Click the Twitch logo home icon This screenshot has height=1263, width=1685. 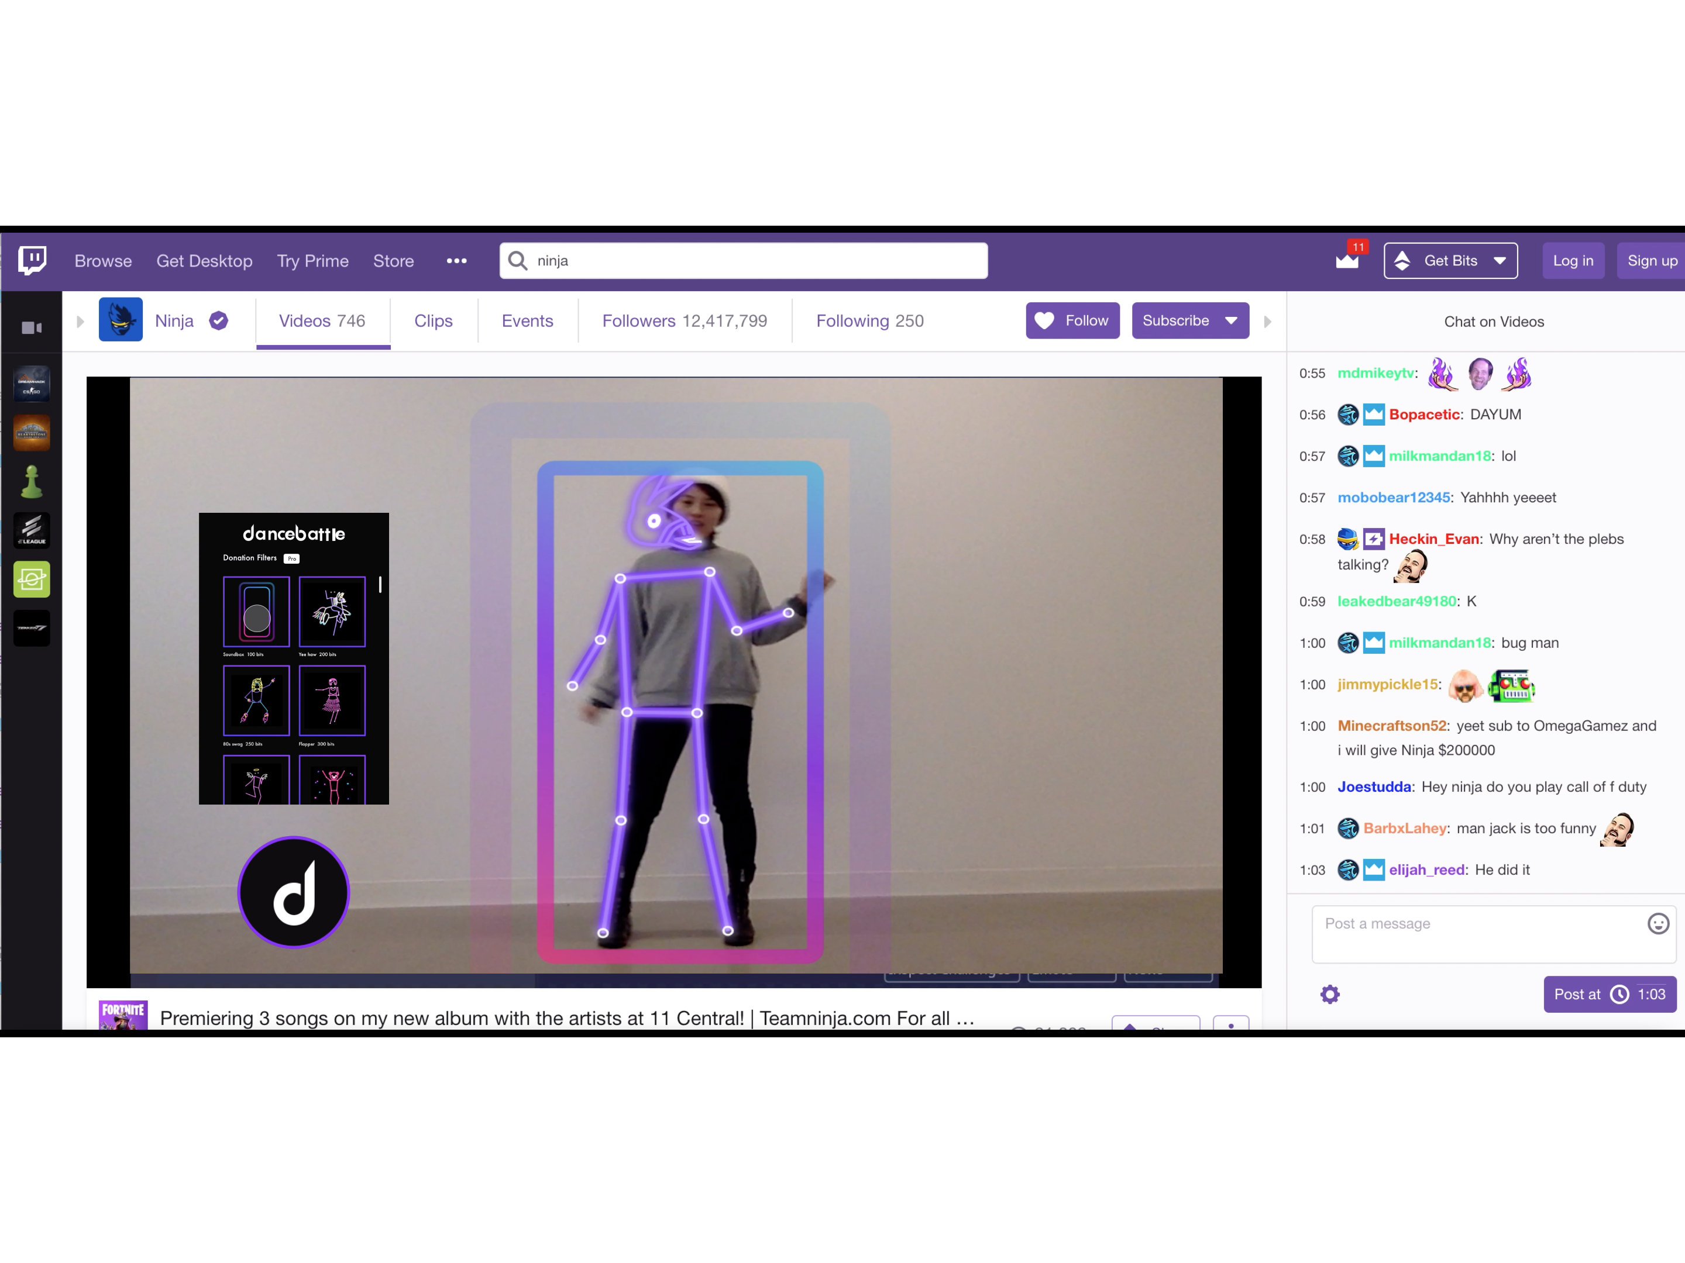(x=32, y=260)
